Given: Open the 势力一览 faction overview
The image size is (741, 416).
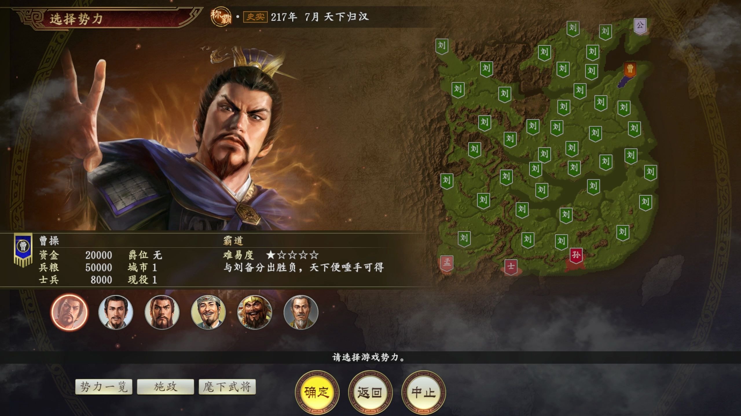Looking at the screenshot, I should 104,387.
